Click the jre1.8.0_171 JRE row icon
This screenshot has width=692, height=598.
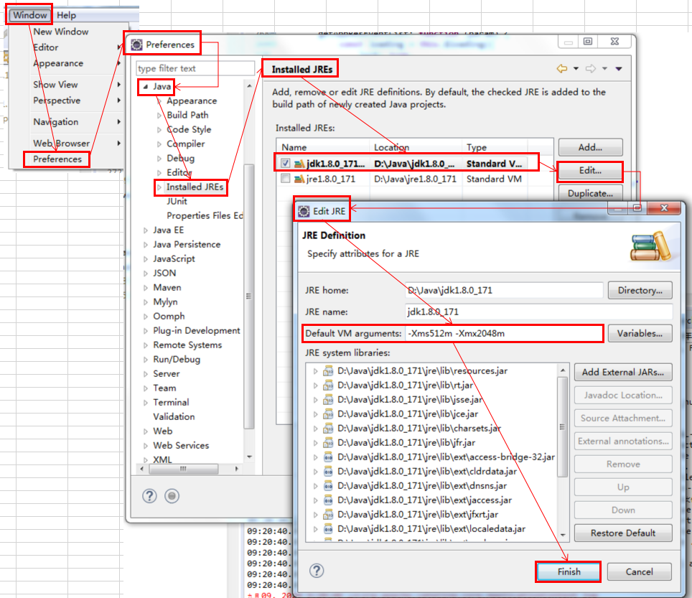(x=299, y=179)
